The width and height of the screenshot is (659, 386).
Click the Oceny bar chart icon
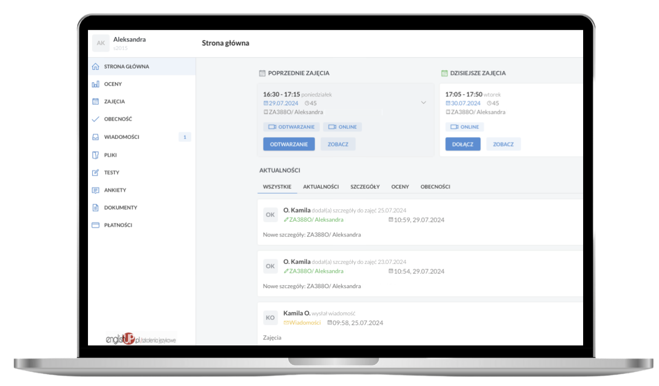click(x=95, y=84)
